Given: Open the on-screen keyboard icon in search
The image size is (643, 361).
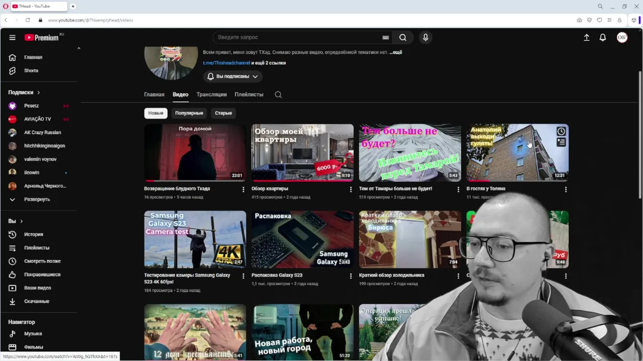Looking at the screenshot, I should pos(385,38).
